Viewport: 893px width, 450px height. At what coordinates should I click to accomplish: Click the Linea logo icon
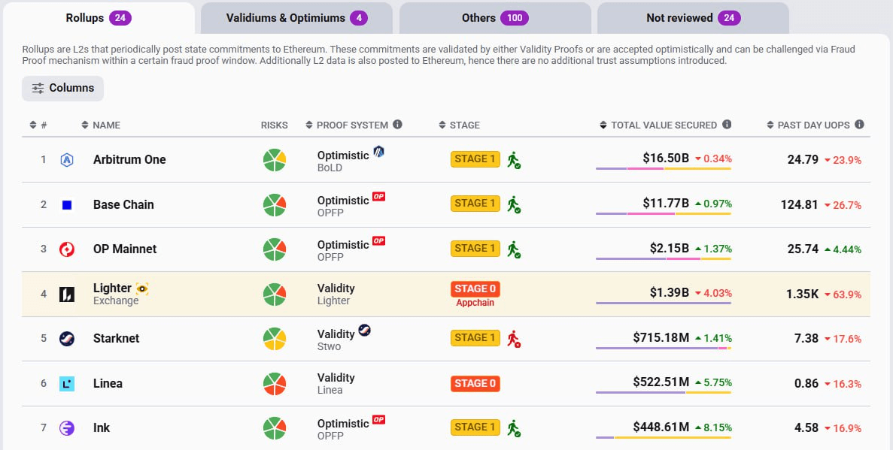(x=67, y=384)
